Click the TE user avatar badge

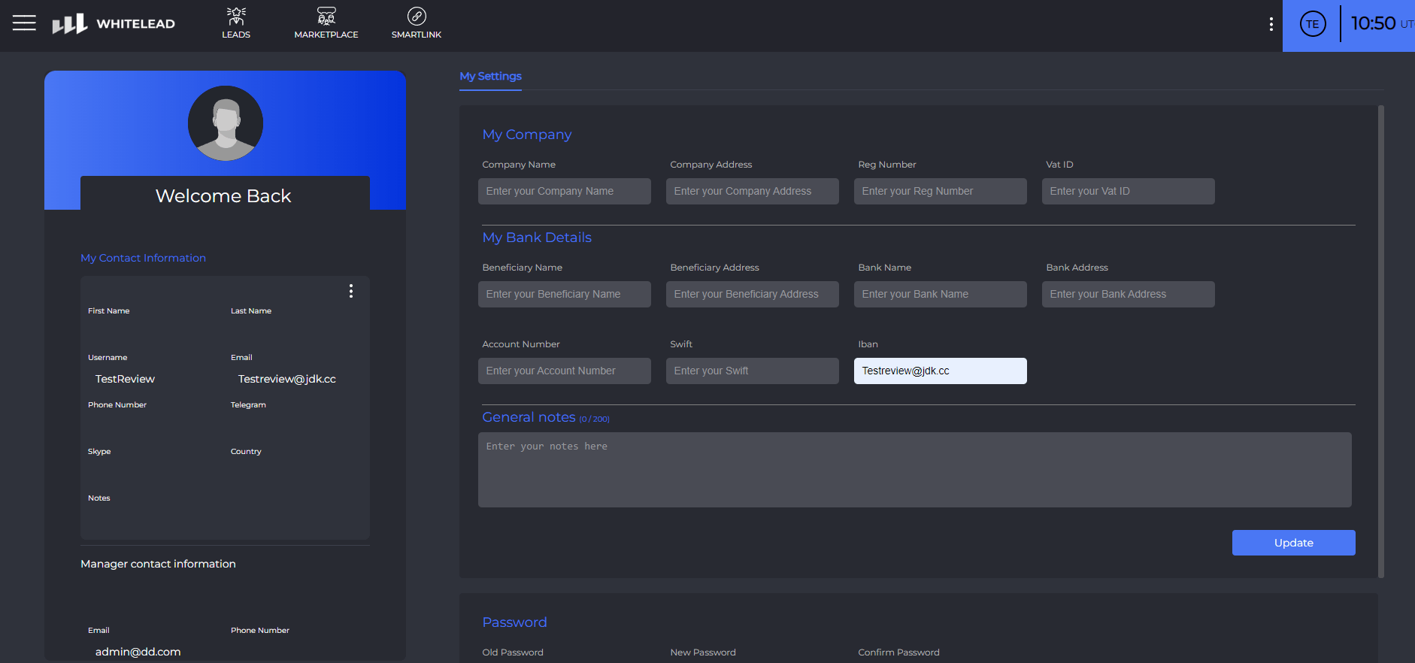click(1313, 24)
